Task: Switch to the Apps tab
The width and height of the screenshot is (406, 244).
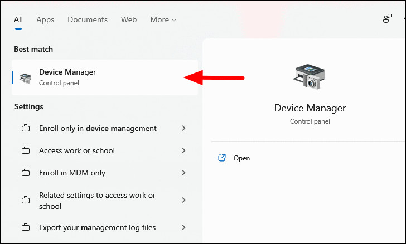Action: click(x=45, y=19)
